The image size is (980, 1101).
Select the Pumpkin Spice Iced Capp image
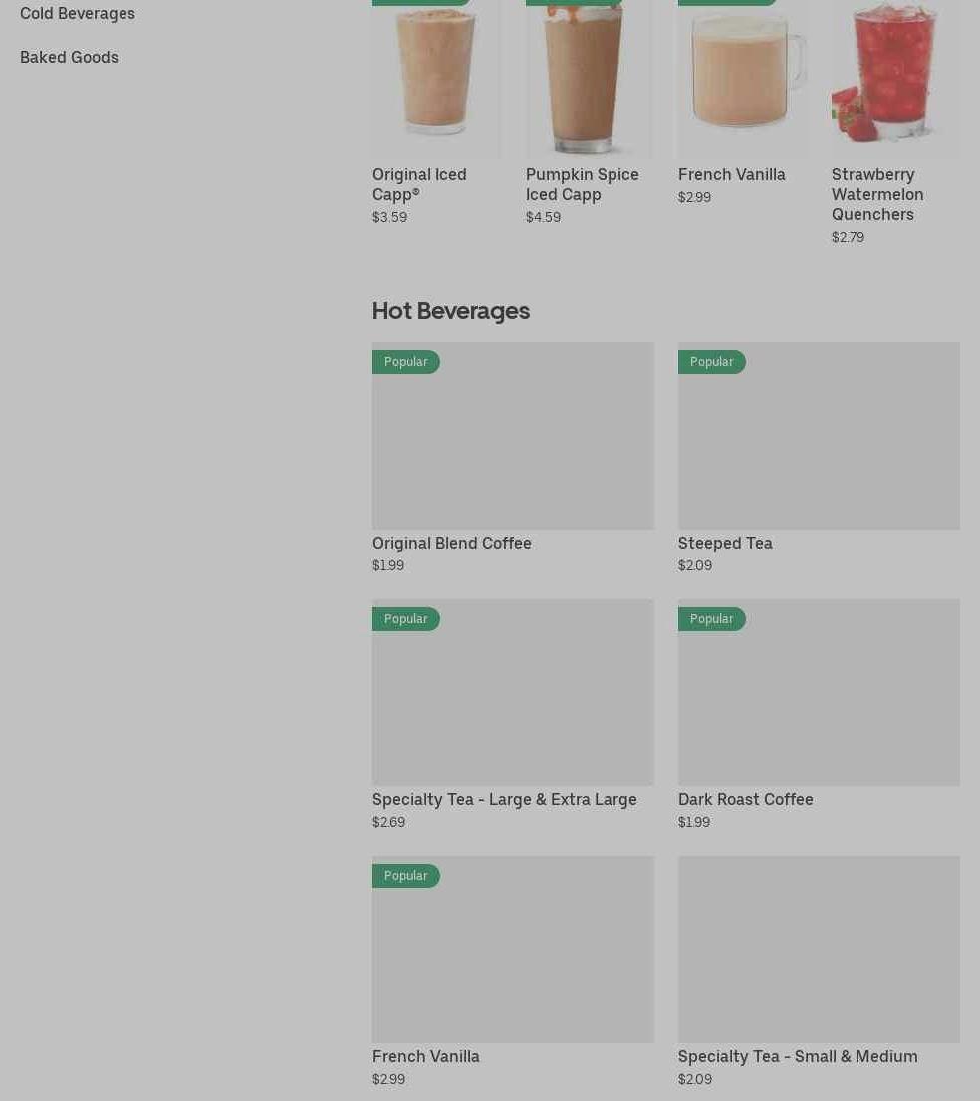pyautogui.click(x=589, y=79)
